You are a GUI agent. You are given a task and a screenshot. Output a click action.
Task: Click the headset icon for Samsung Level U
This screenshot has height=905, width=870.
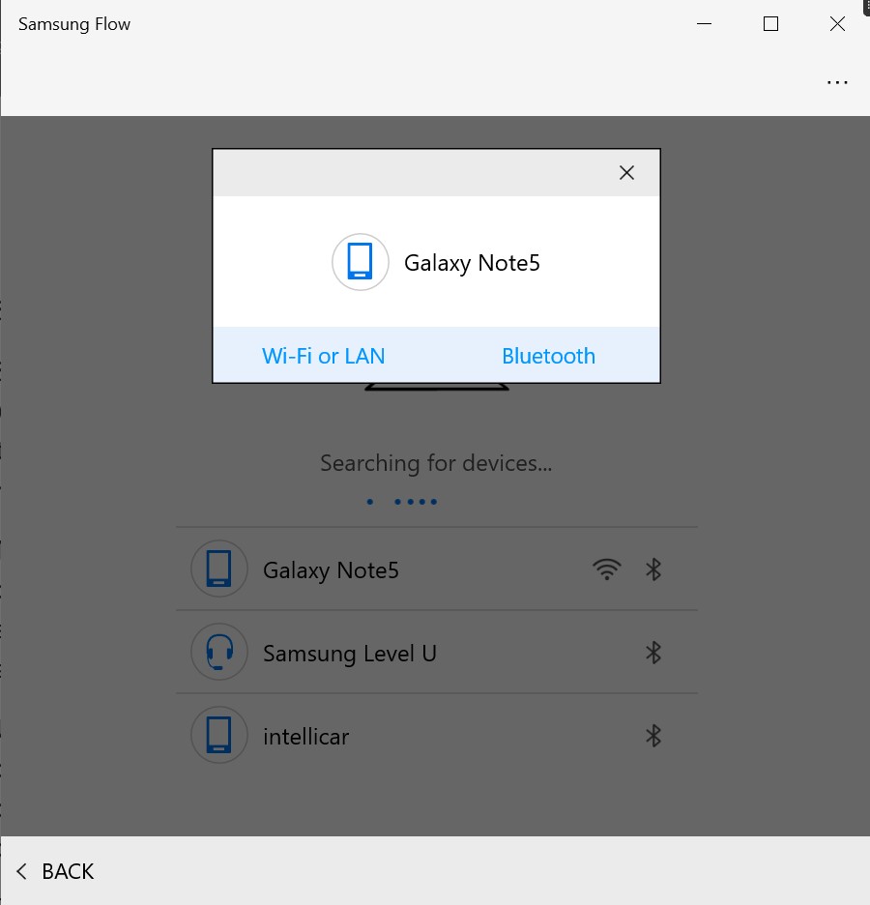point(219,653)
